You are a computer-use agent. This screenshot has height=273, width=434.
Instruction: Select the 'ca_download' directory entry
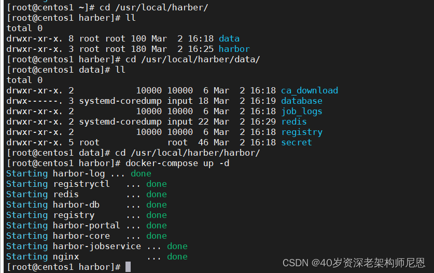tap(310, 91)
